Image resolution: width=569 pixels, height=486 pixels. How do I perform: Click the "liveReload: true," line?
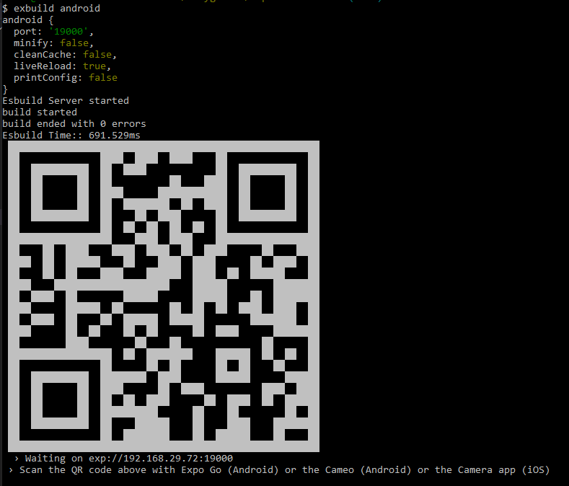tap(63, 66)
